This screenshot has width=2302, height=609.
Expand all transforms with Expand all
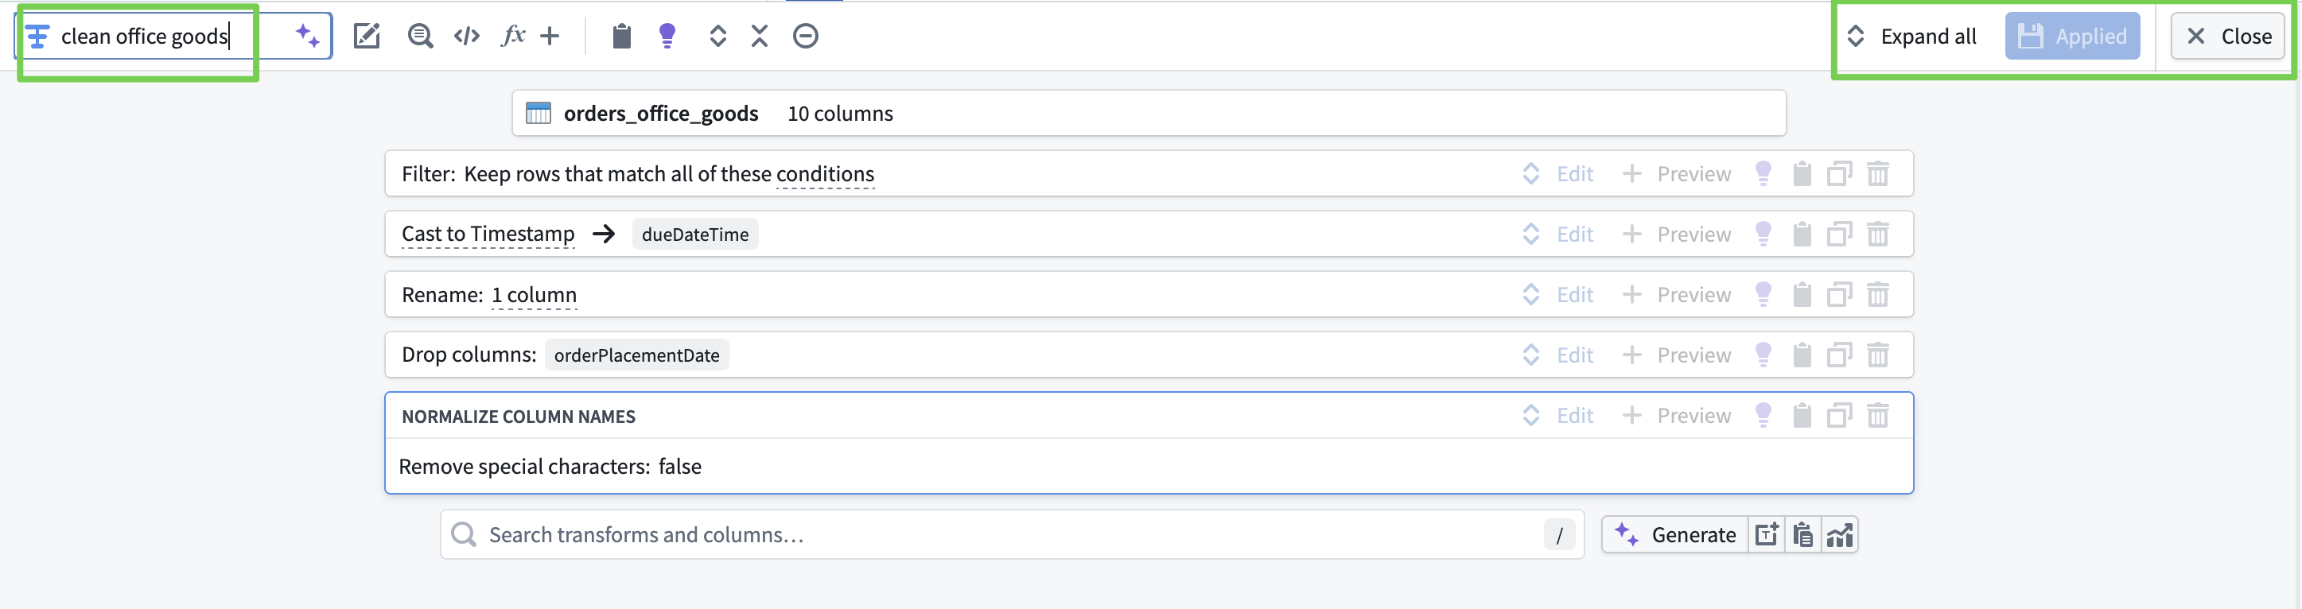click(x=1912, y=36)
